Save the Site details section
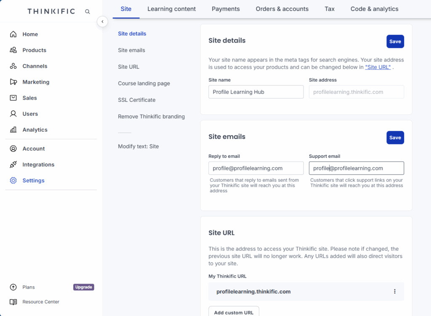 point(395,42)
